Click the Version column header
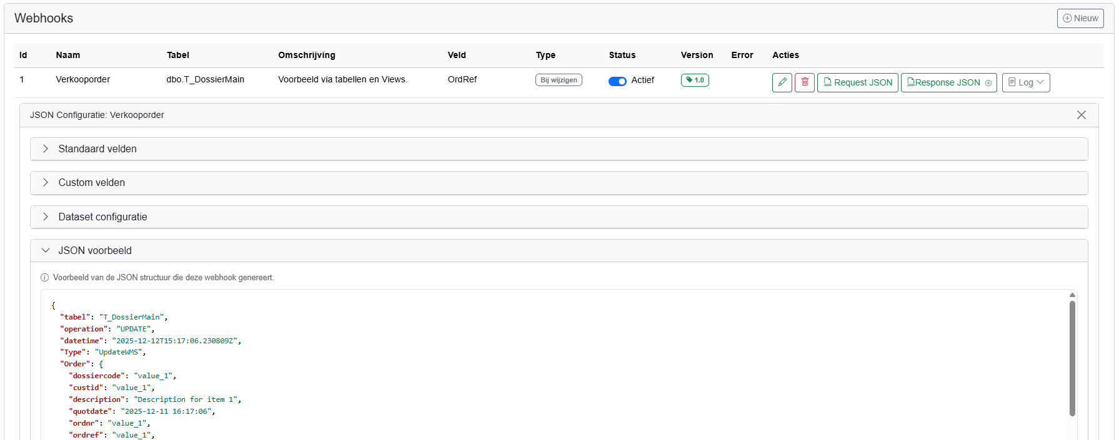The height and width of the screenshot is (440, 1119). click(x=697, y=55)
